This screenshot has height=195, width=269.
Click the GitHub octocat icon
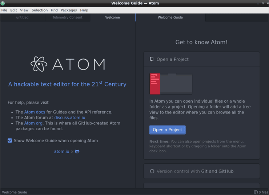coord(77,151)
